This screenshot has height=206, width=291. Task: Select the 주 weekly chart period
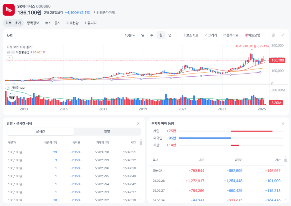152,35
